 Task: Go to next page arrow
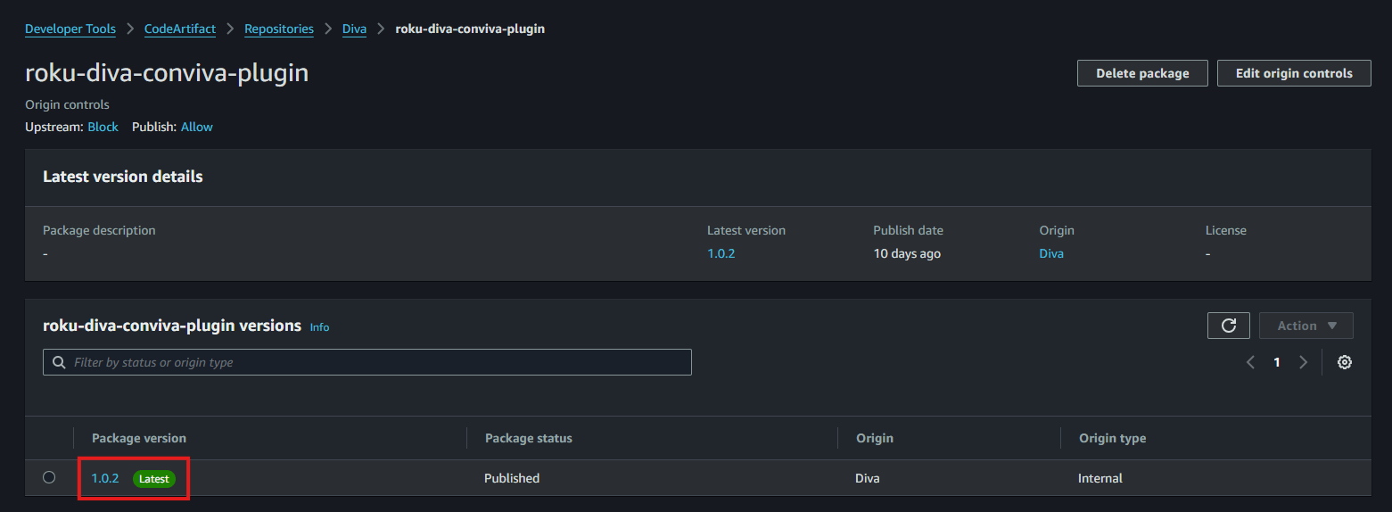[x=1303, y=362]
